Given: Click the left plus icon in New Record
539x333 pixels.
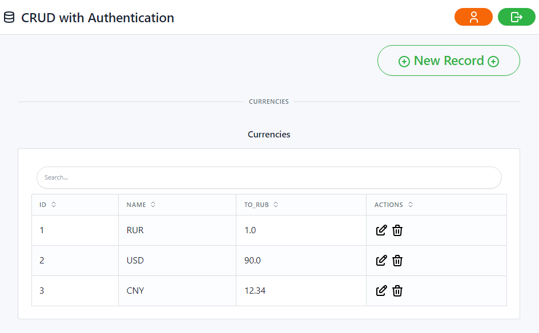Looking at the screenshot, I should coord(404,62).
